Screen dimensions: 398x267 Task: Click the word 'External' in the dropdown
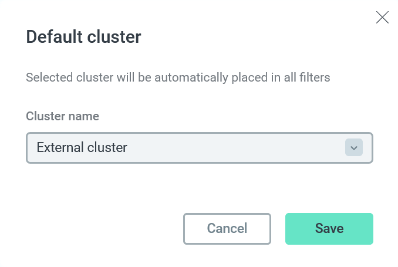pos(59,147)
